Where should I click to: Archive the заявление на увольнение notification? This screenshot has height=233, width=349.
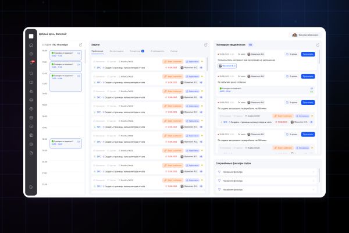(291, 54)
